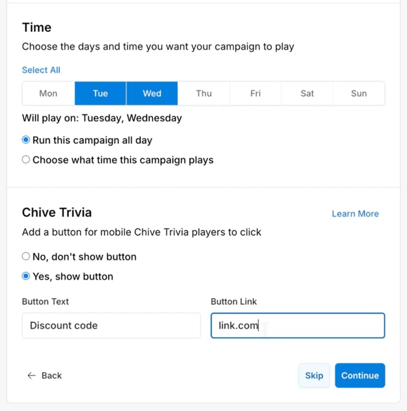Toggle Monday in day selector
This screenshot has height=411, width=407.
[48, 93]
